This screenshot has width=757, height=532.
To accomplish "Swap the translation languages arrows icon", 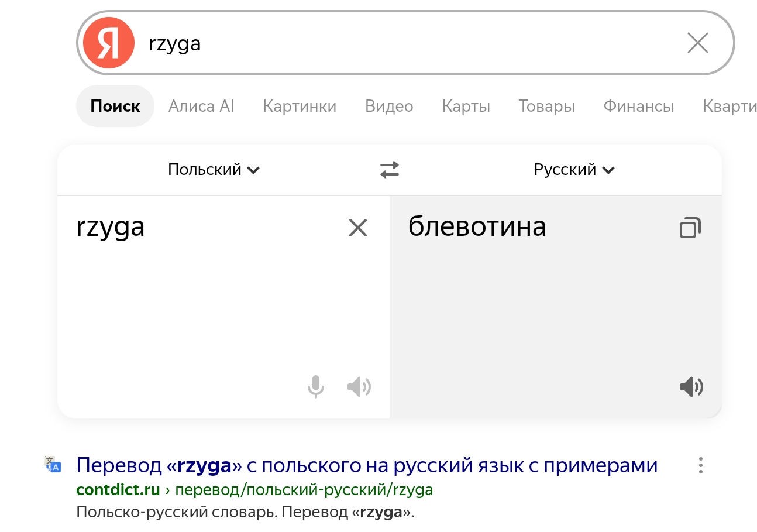I will [390, 170].
